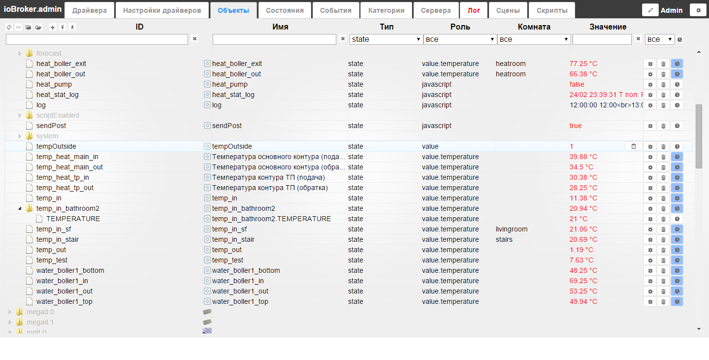Open settings for heat_pump
709x360 pixels.
pos(650,84)
